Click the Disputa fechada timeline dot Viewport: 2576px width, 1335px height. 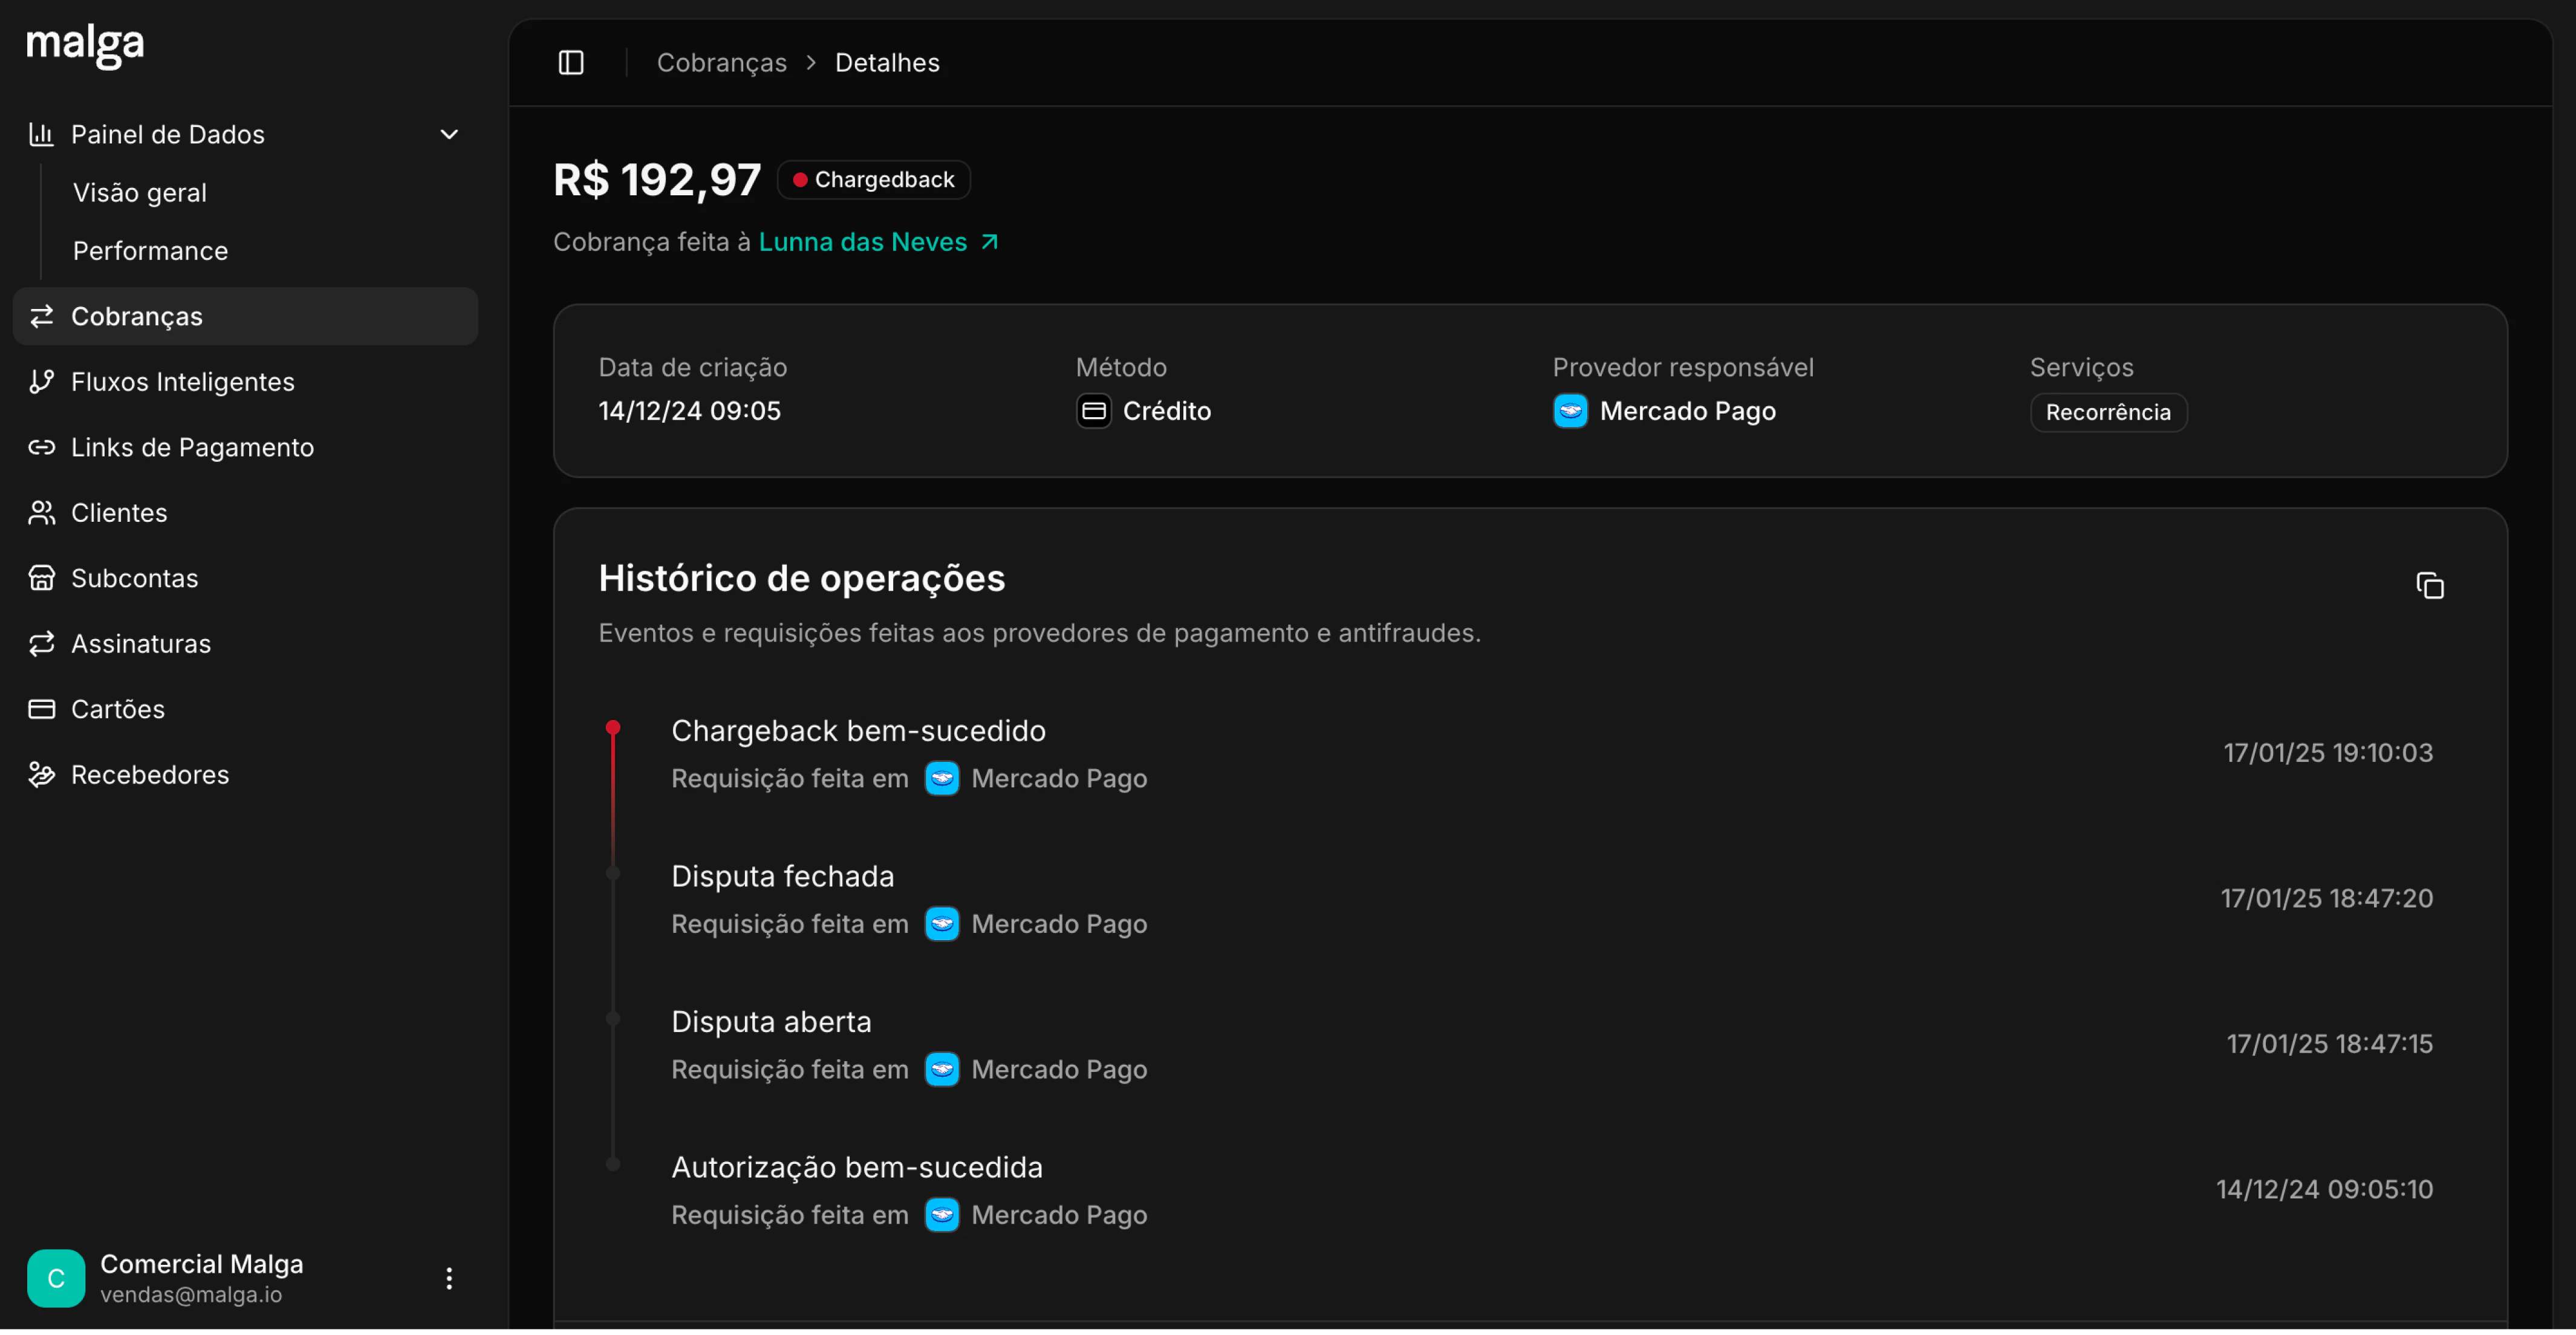click(x=613, y=874)
